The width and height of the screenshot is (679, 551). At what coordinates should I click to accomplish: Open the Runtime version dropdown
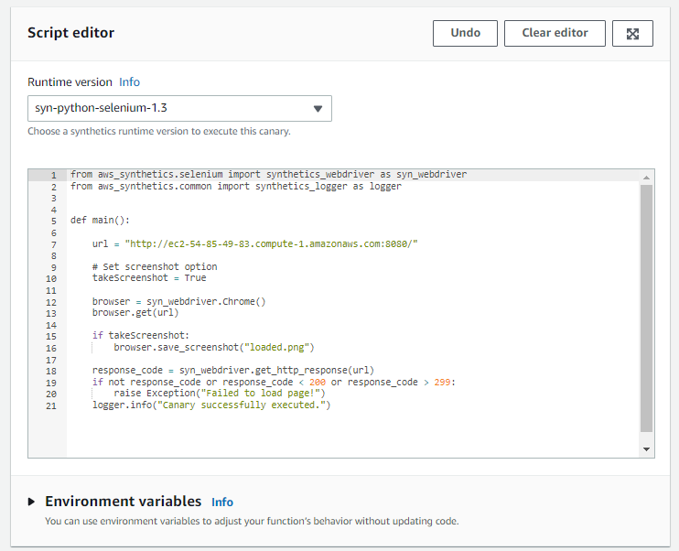(178, 108)
